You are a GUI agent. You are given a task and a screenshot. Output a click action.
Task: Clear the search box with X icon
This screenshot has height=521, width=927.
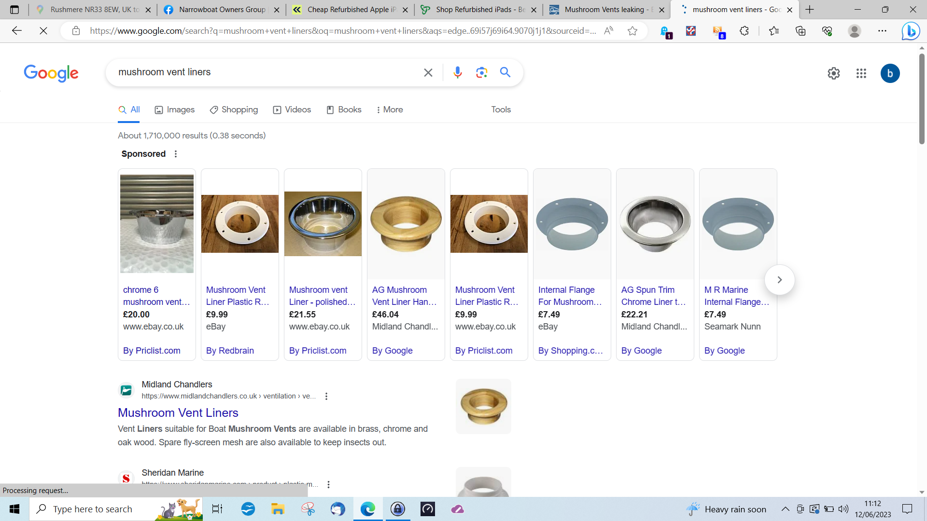(428, 72)
